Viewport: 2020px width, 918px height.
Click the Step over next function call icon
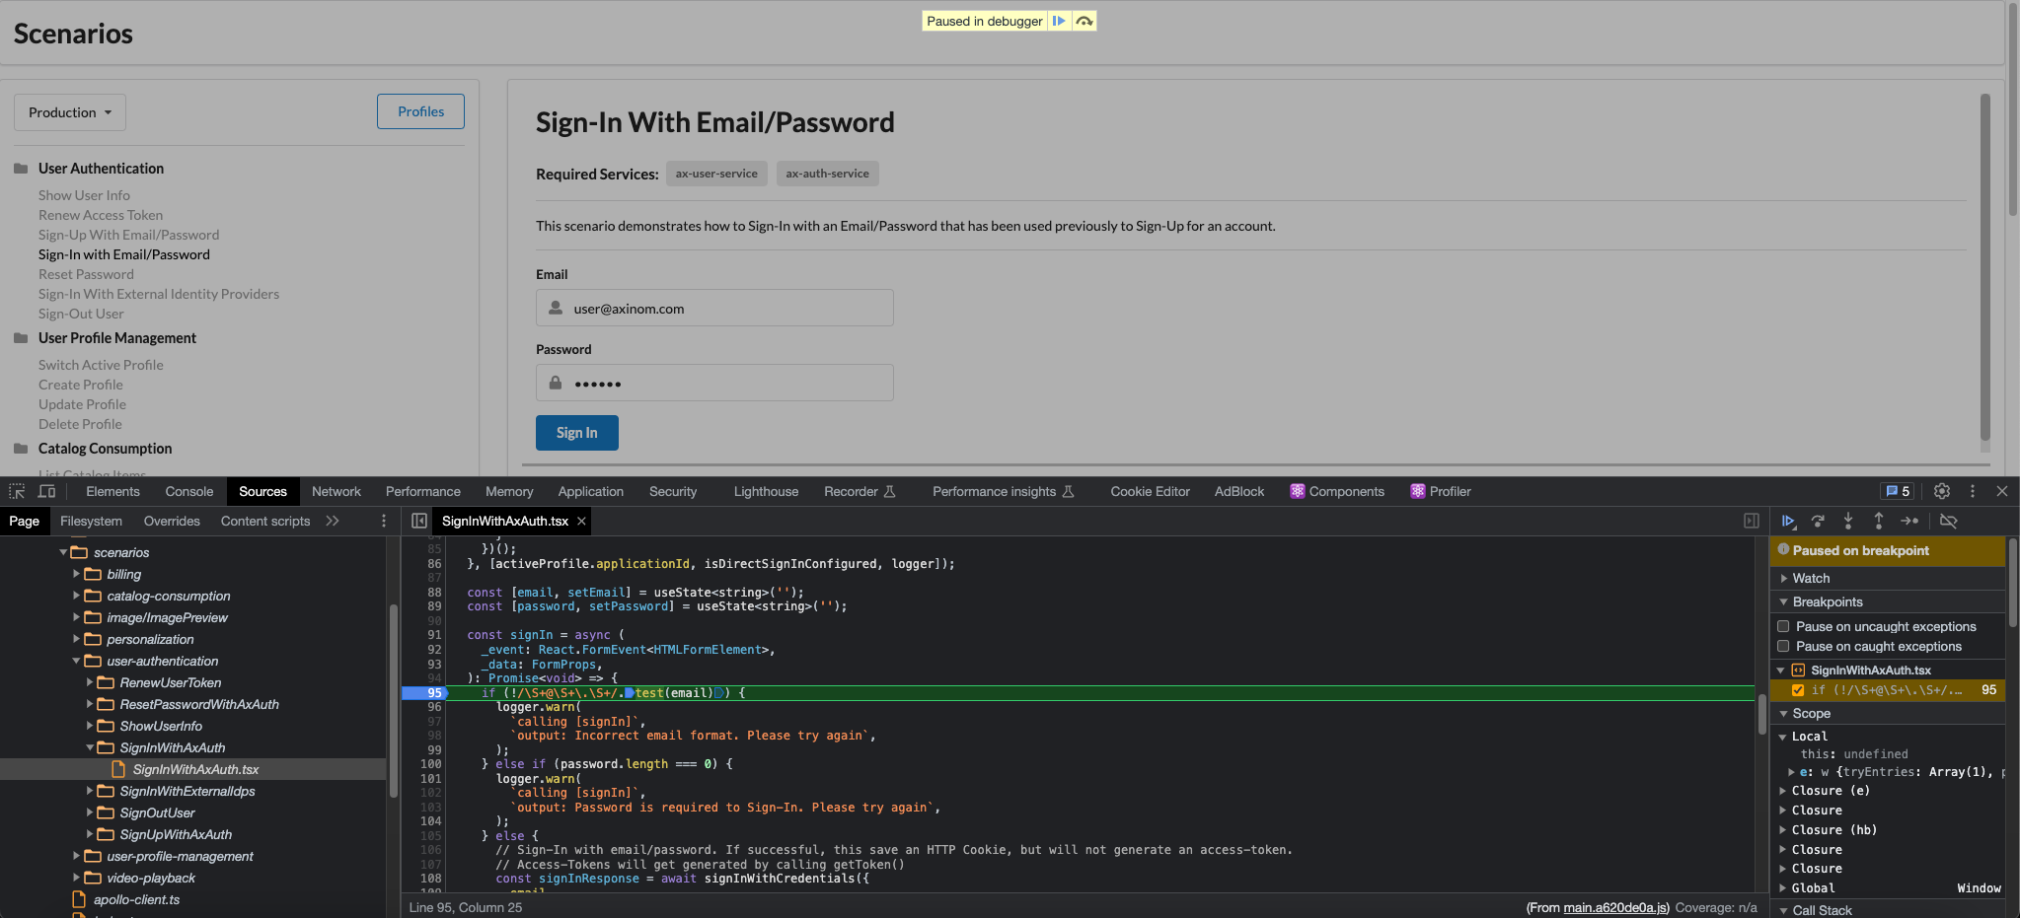(x=1819, y=521)
